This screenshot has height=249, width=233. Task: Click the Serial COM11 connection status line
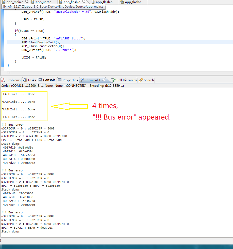tap(62, 86)
